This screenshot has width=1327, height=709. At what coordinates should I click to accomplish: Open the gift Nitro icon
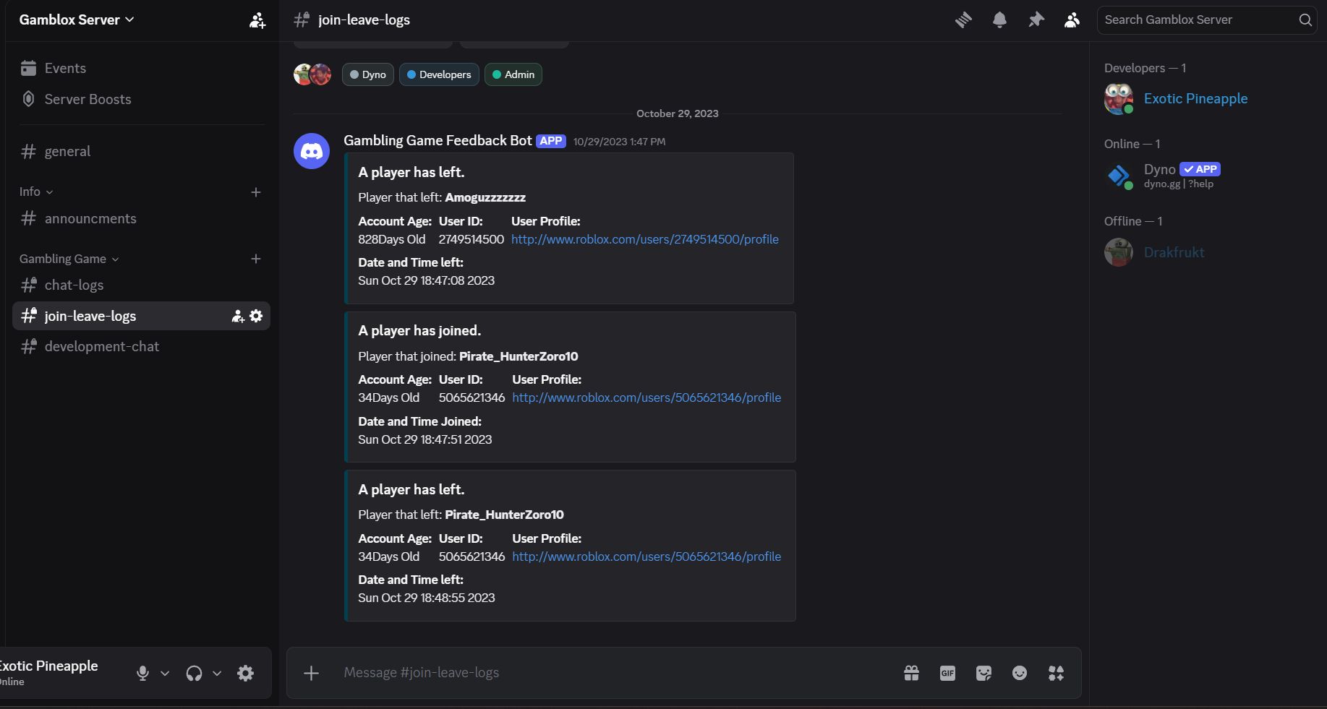click(911, 673)
